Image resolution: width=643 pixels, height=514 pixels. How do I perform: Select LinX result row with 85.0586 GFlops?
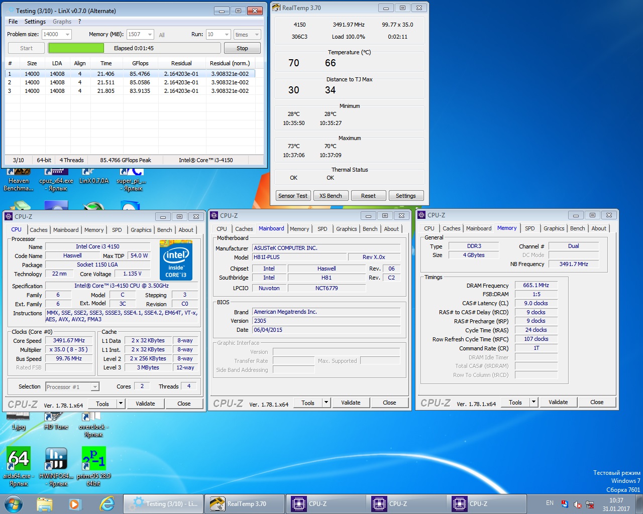130,82
